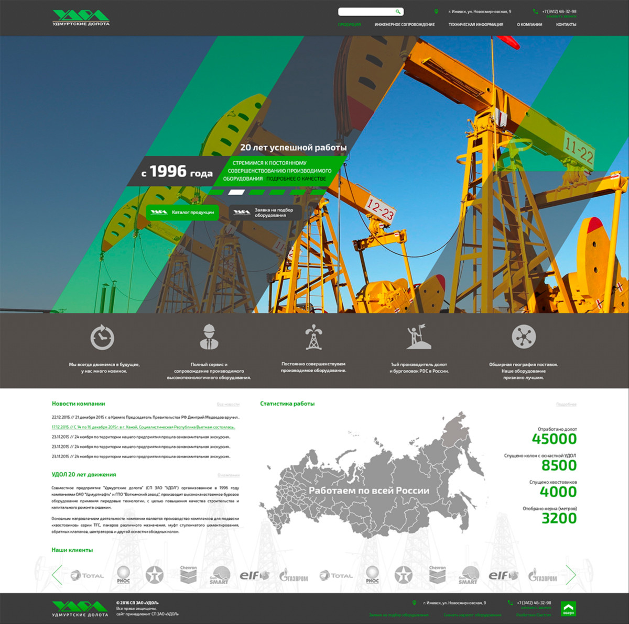
Task: Click the Gazprom logo beside right carousel arrow
Action: pyautogui.click(x=543, y=576)
